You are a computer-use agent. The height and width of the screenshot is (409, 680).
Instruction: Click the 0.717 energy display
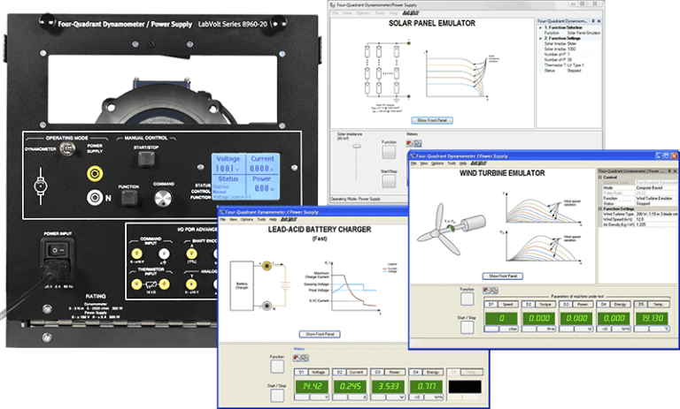coord(426,387)
